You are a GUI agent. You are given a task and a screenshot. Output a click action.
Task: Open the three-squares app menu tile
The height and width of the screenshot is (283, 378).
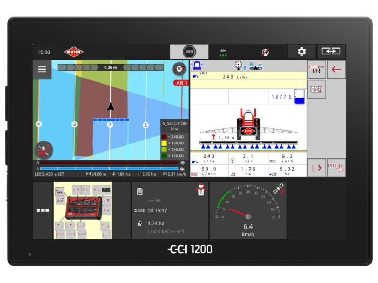coord(43,210)
